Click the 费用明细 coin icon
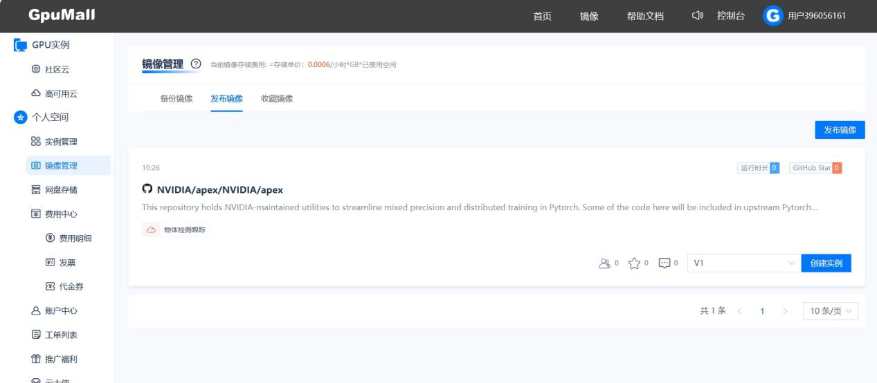 pos(50,239)
